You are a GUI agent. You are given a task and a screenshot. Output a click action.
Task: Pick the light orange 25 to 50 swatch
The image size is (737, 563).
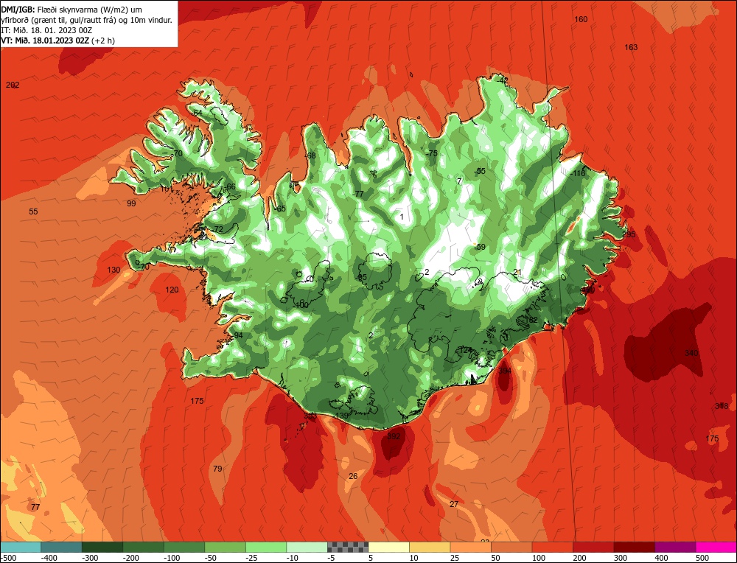470,547
